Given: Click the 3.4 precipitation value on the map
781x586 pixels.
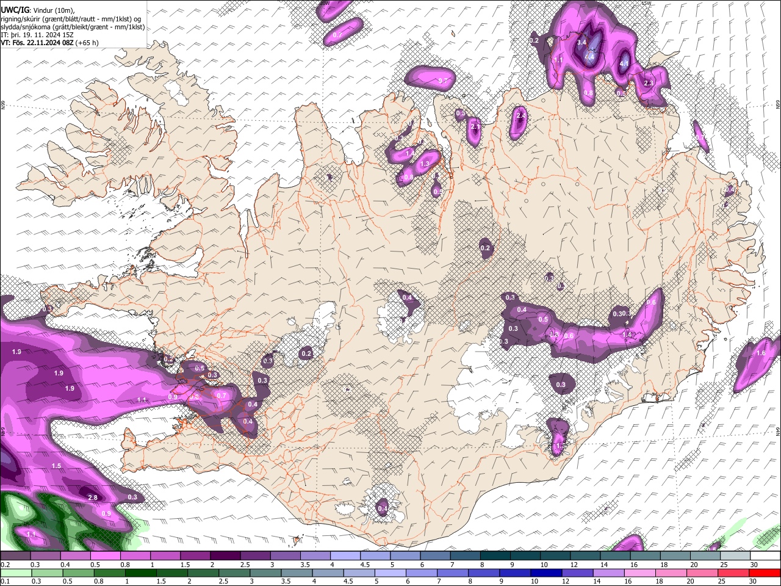Looking at the screenshot, I should tap(581, 42).
